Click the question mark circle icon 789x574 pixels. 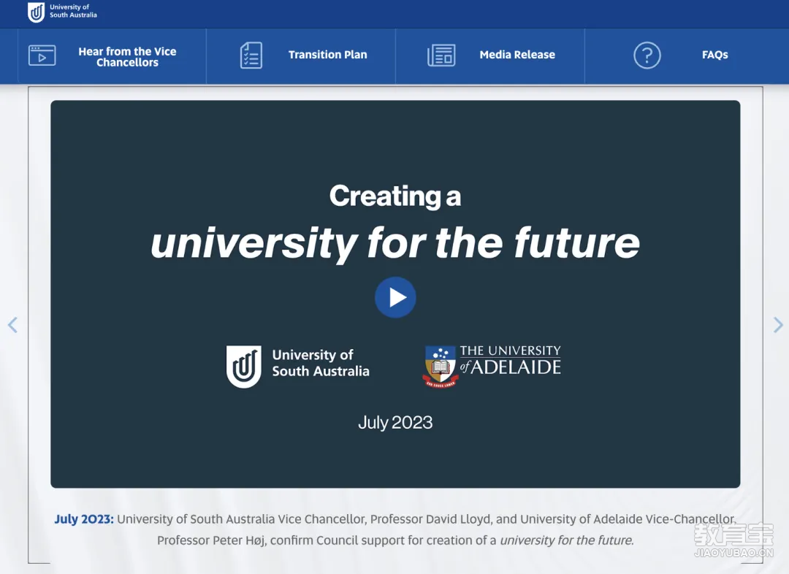click(x=647, y=56)
